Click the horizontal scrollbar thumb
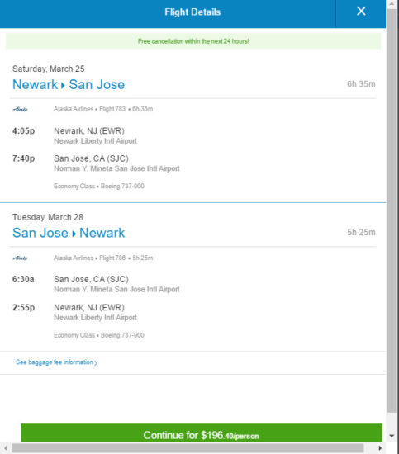The image size is (399, 454). (188, 448)
